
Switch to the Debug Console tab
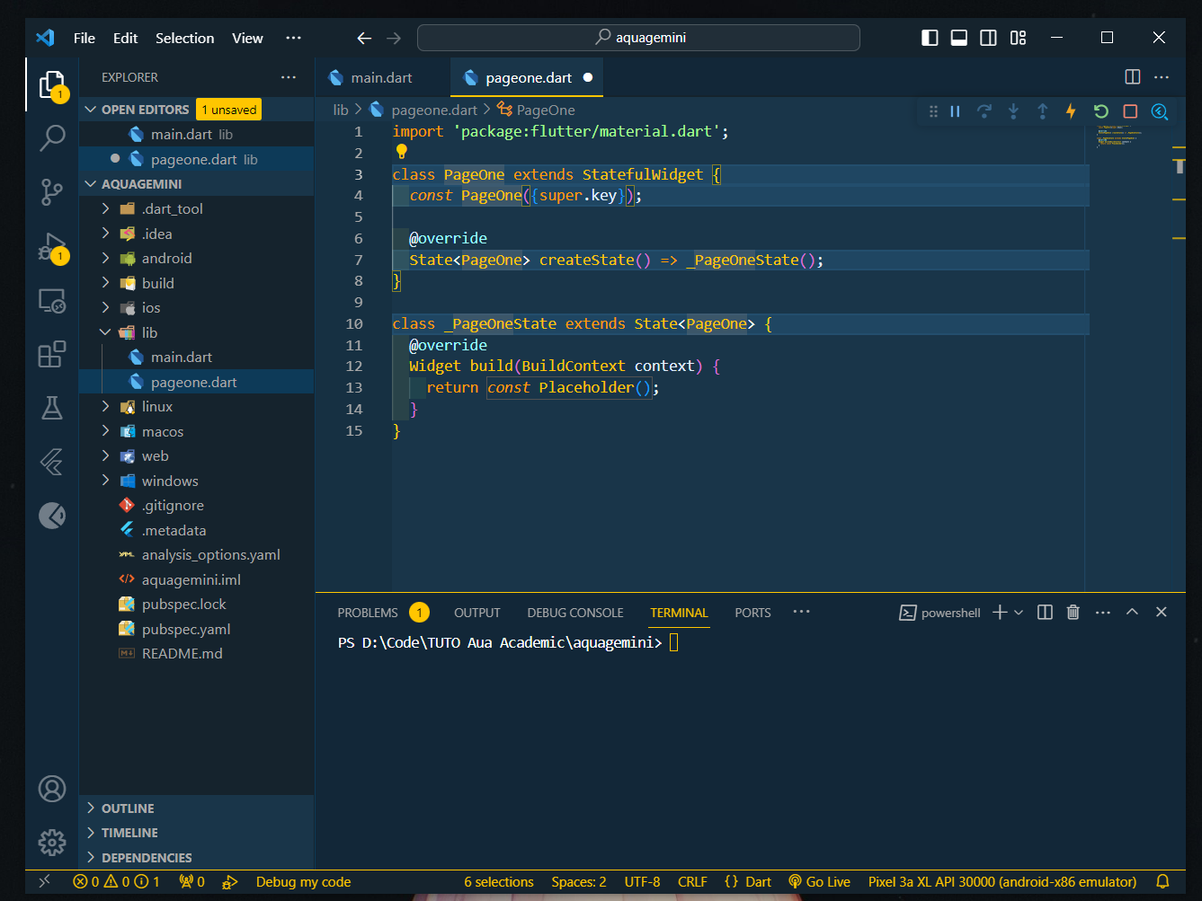574,613
